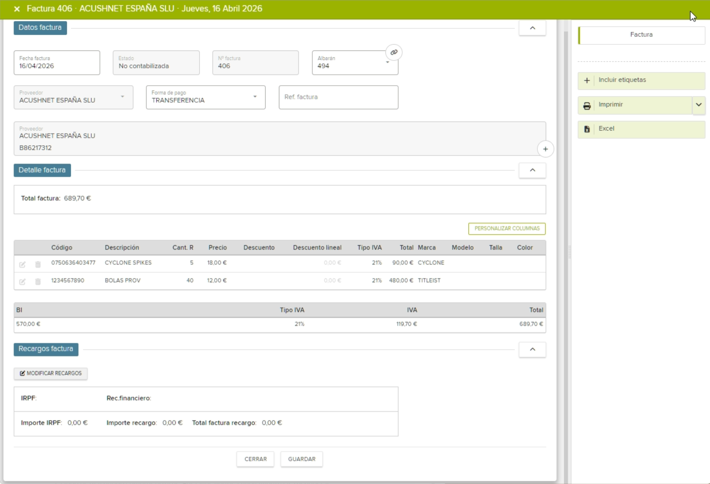The width and height of the screenshot is (710, 484).
Task: Click the Detalle factura section label
Action: pos(42,170)
